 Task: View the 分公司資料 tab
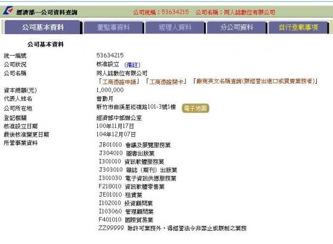pos(236,28)
